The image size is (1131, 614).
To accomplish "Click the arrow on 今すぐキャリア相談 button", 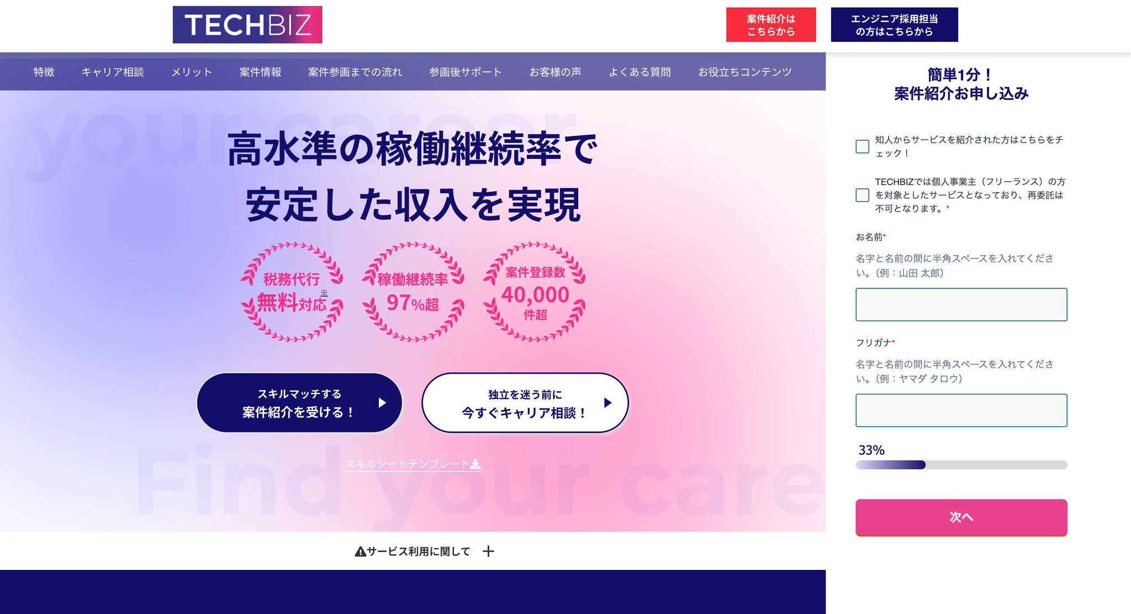I will (608, 403).
